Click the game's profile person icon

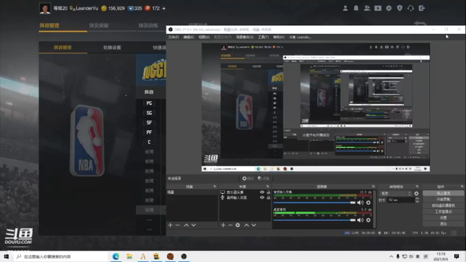[x=345, y=8]
